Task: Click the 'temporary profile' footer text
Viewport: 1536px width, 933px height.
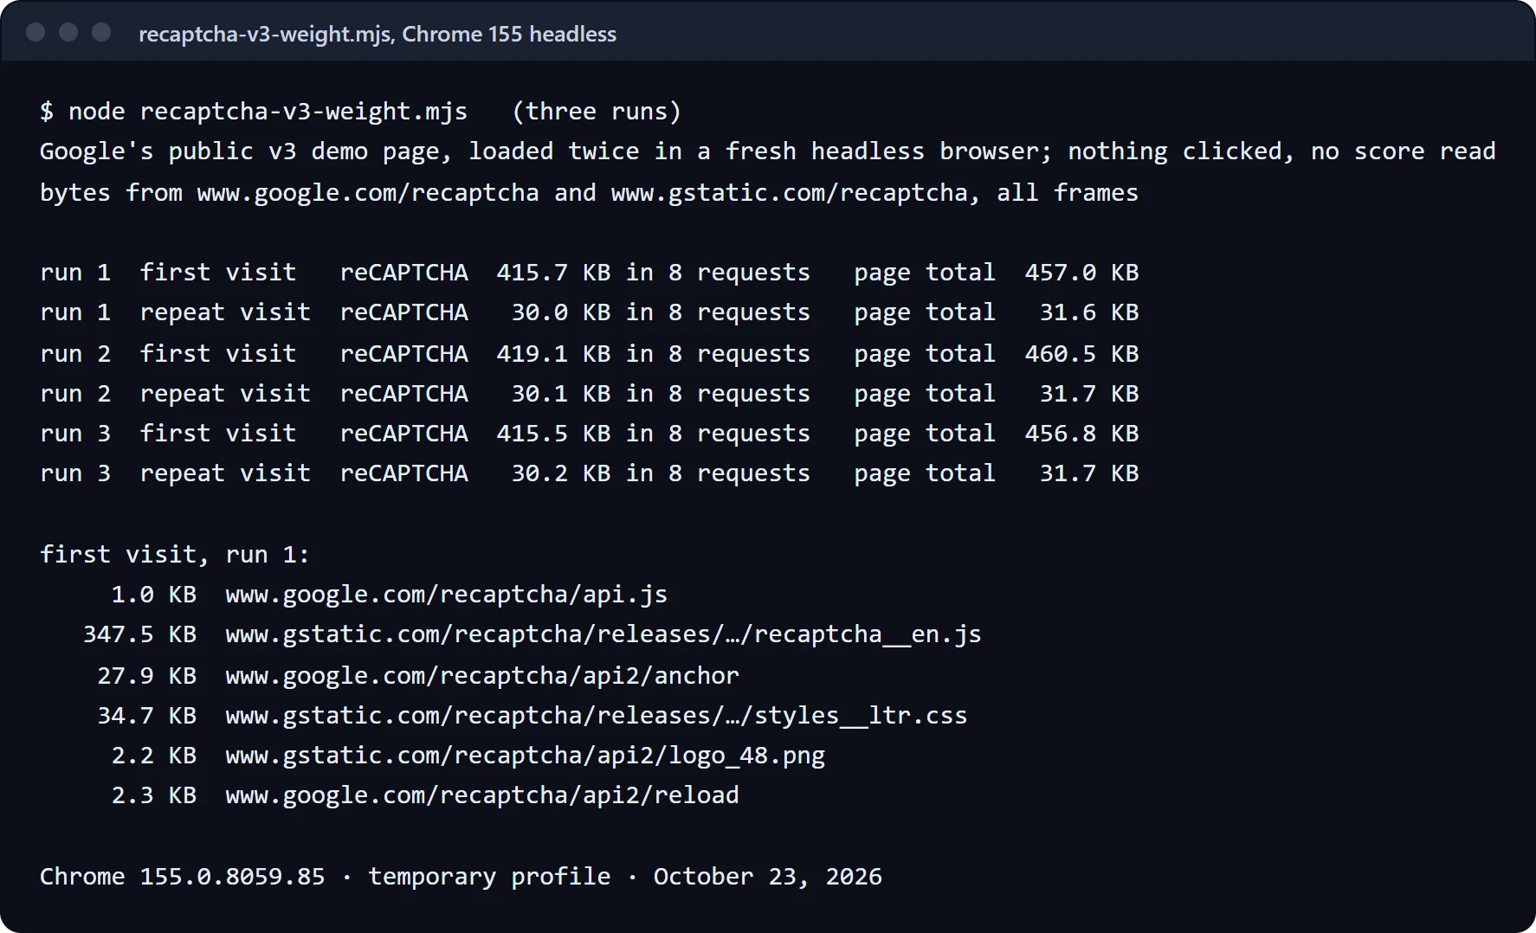Action: tap(489, 877)
